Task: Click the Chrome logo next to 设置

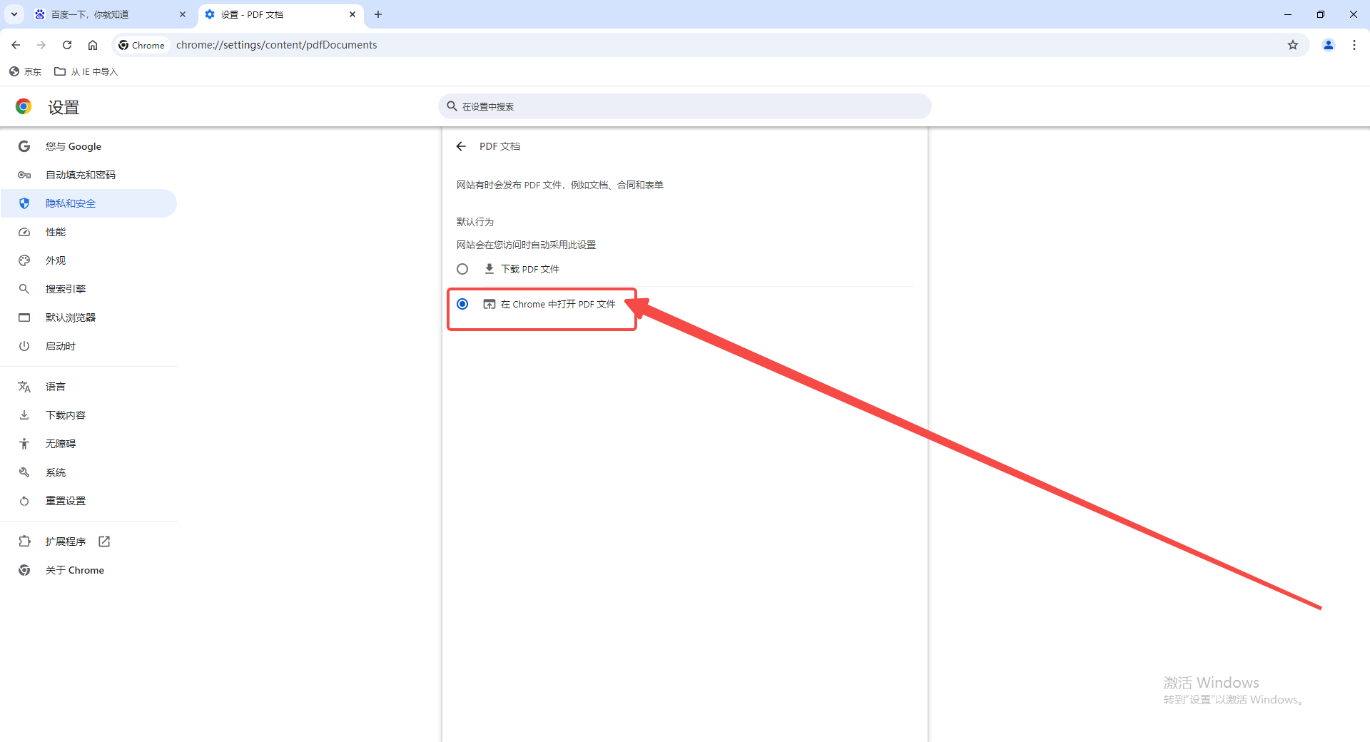Action: pyautogui.click(x=24, y=106)
